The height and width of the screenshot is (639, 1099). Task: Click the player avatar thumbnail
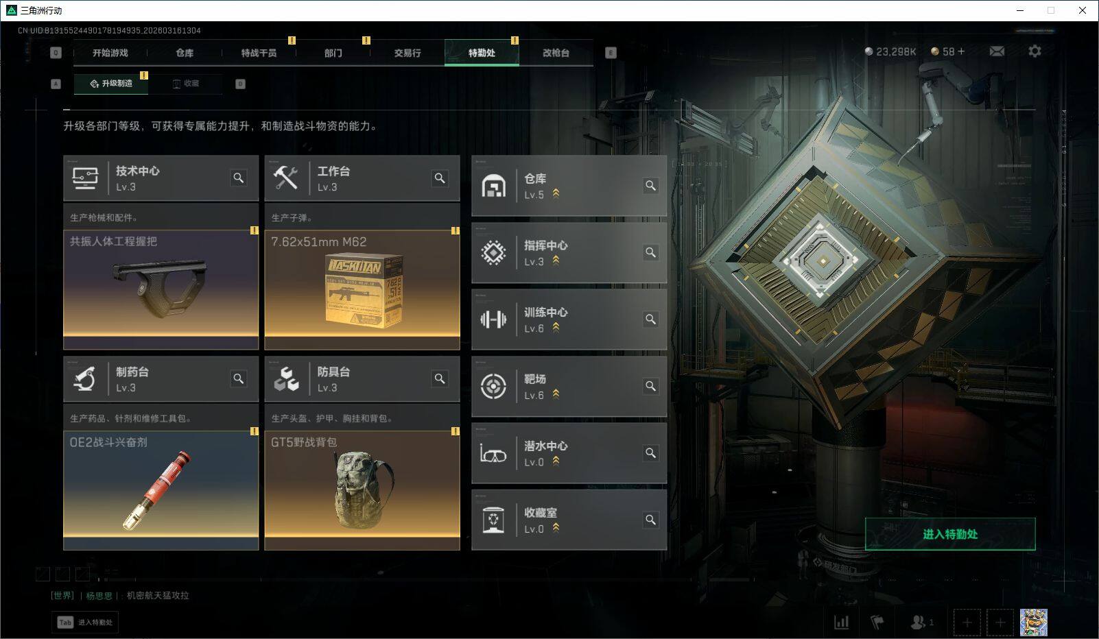coord(1033,622)
